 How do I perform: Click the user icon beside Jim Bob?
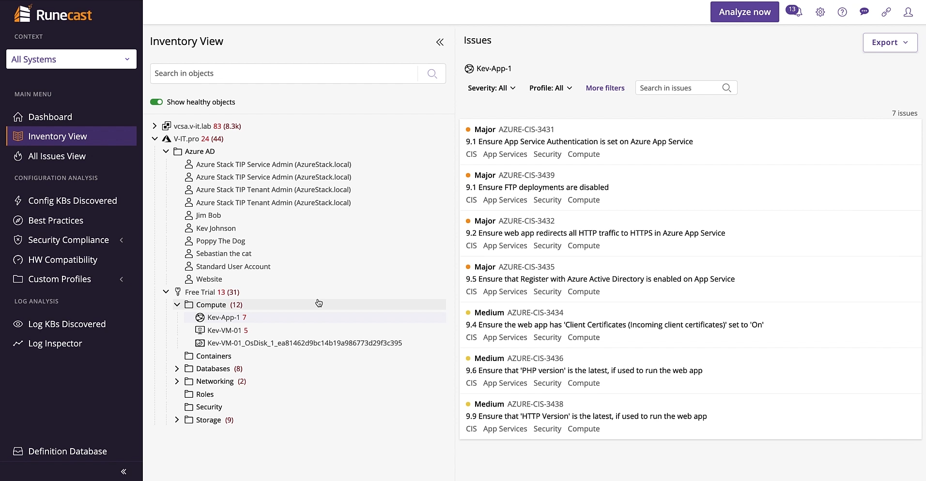(x=189, y=215)
